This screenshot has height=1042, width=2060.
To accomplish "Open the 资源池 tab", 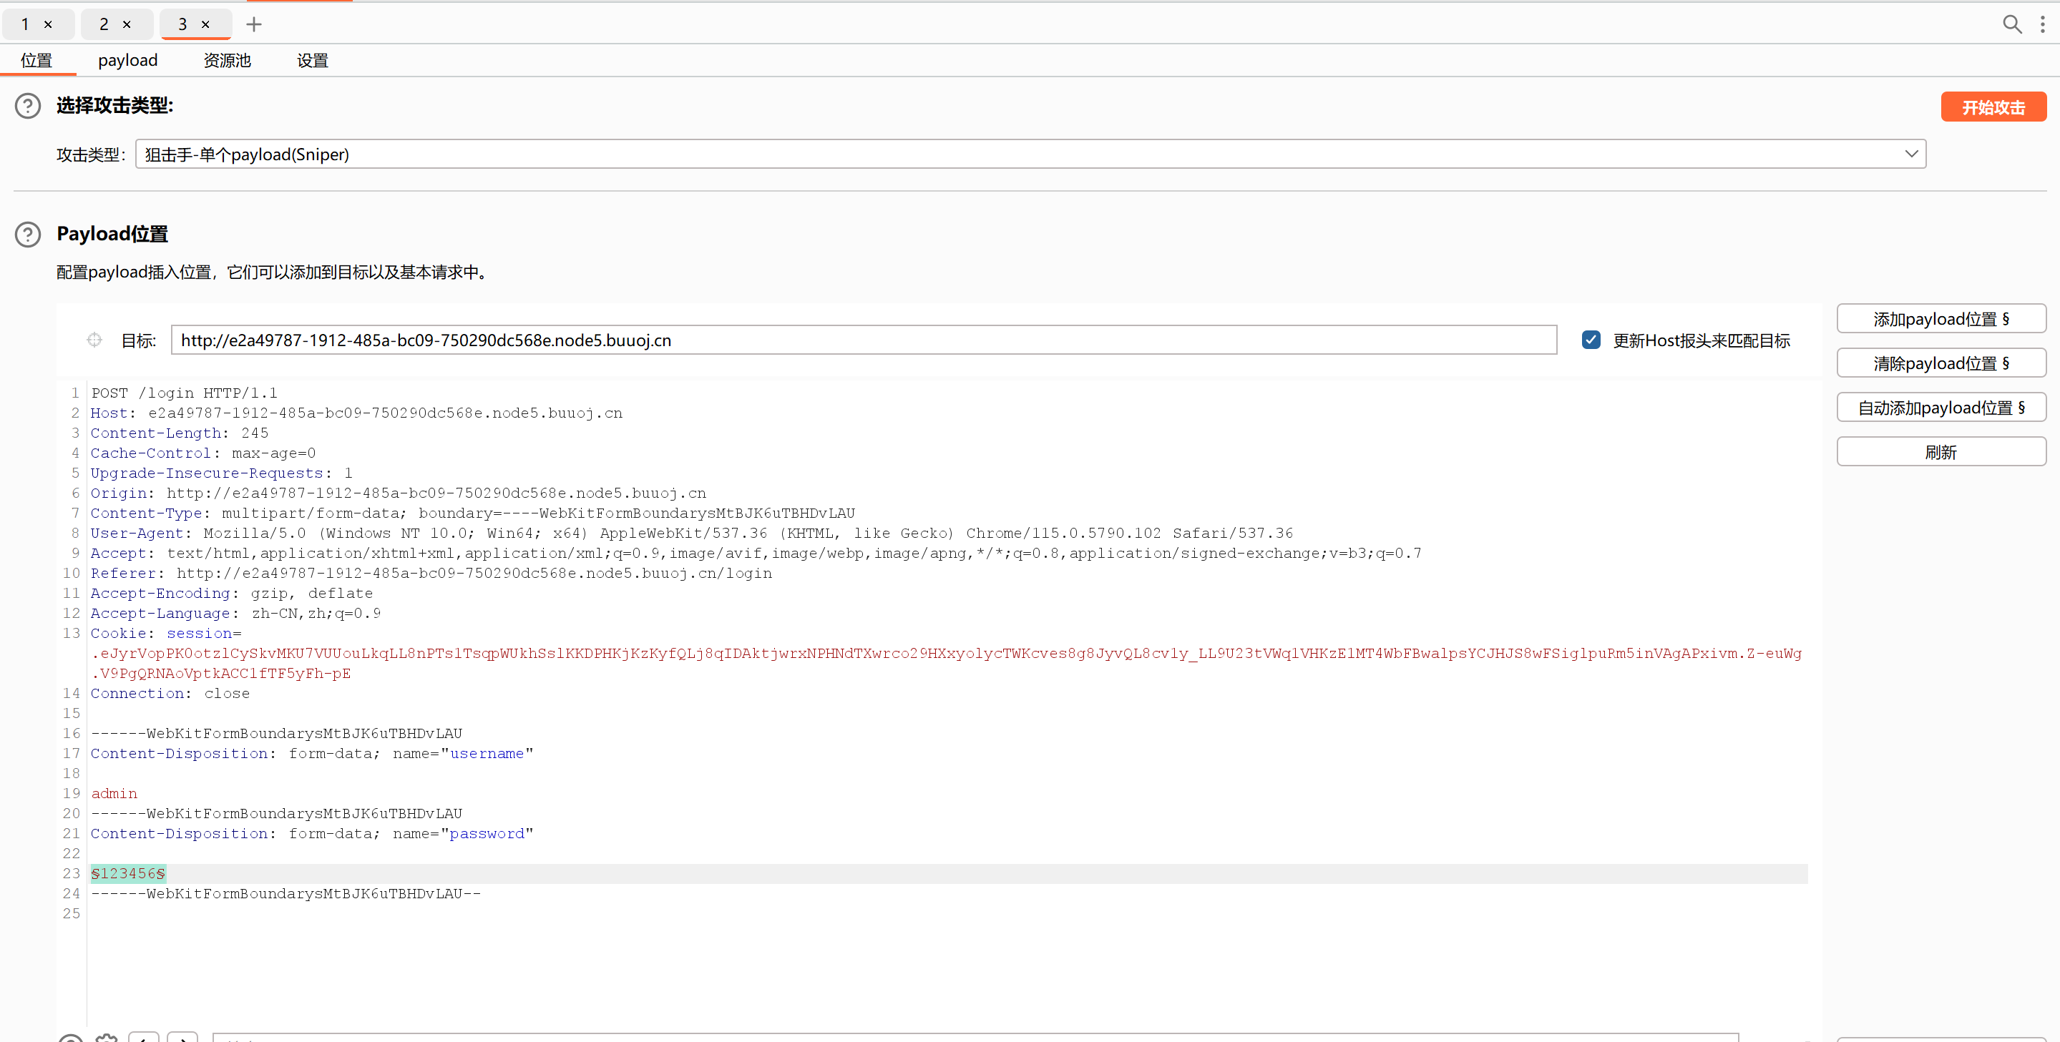I will (x=227, y=61).
